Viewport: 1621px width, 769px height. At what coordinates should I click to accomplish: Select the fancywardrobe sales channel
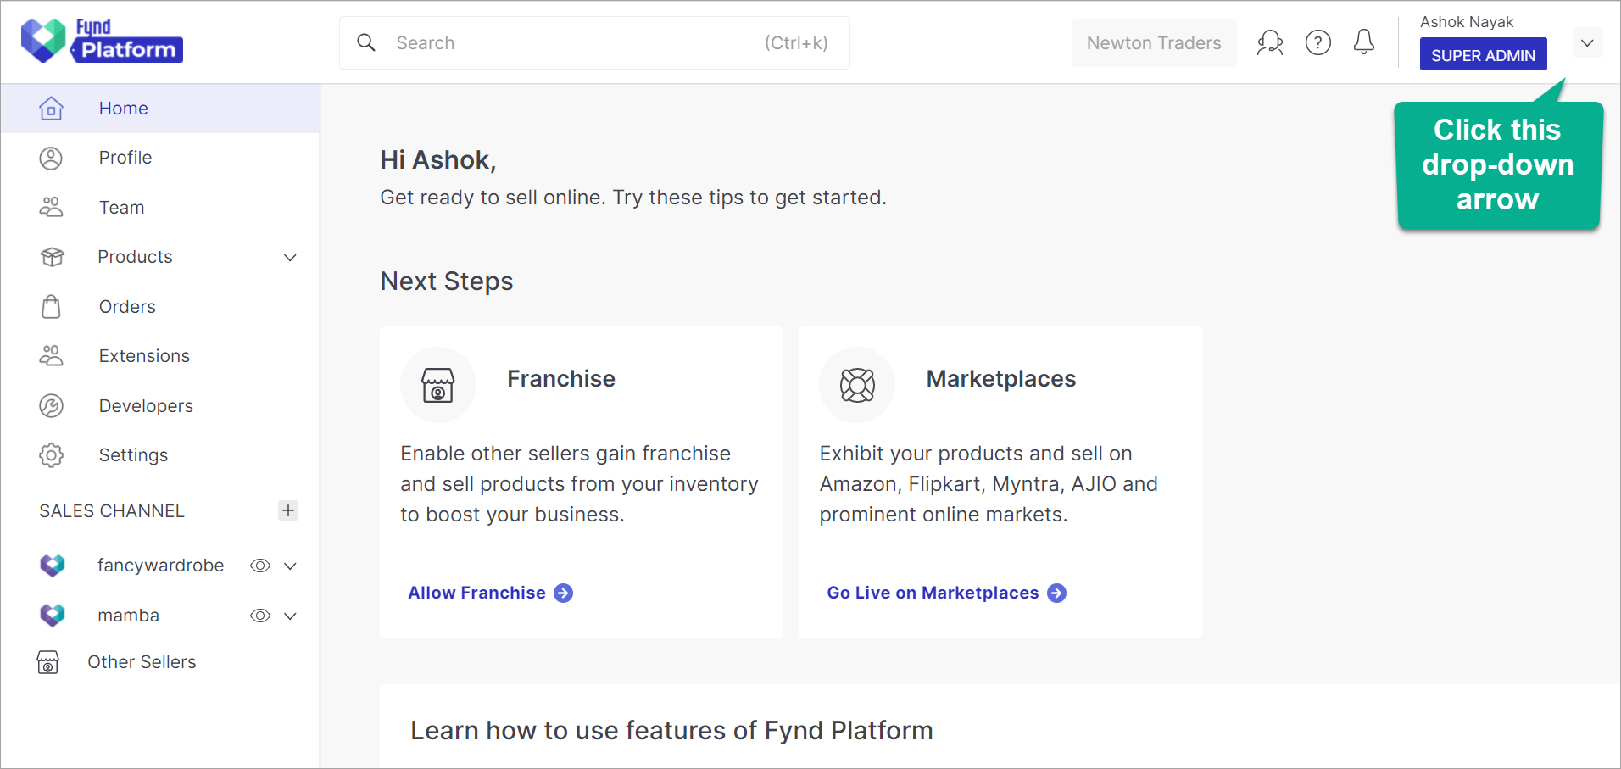pyautogui.click(x=160, y=566)
